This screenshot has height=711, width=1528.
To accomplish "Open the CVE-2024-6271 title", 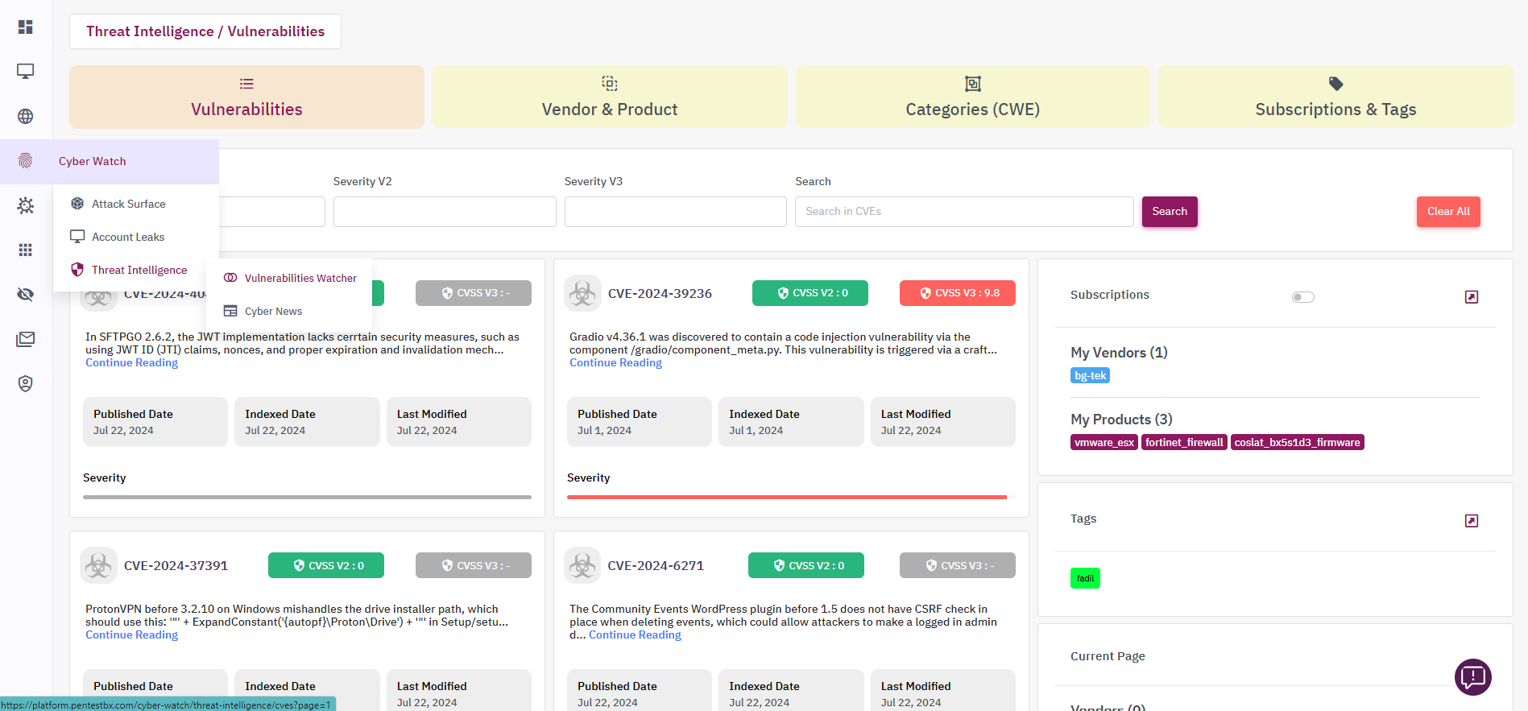I will (656, 565).
